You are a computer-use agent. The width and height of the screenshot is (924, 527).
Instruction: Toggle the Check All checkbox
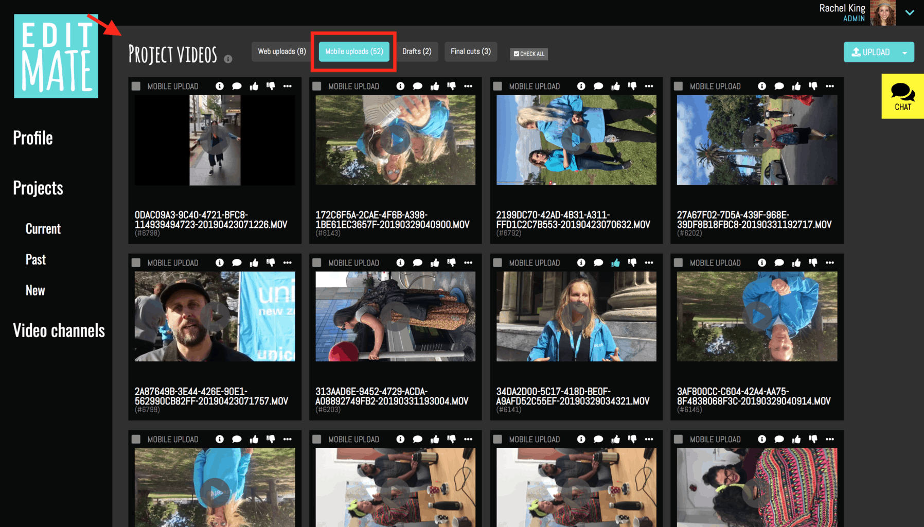click(x=529, y=54)
